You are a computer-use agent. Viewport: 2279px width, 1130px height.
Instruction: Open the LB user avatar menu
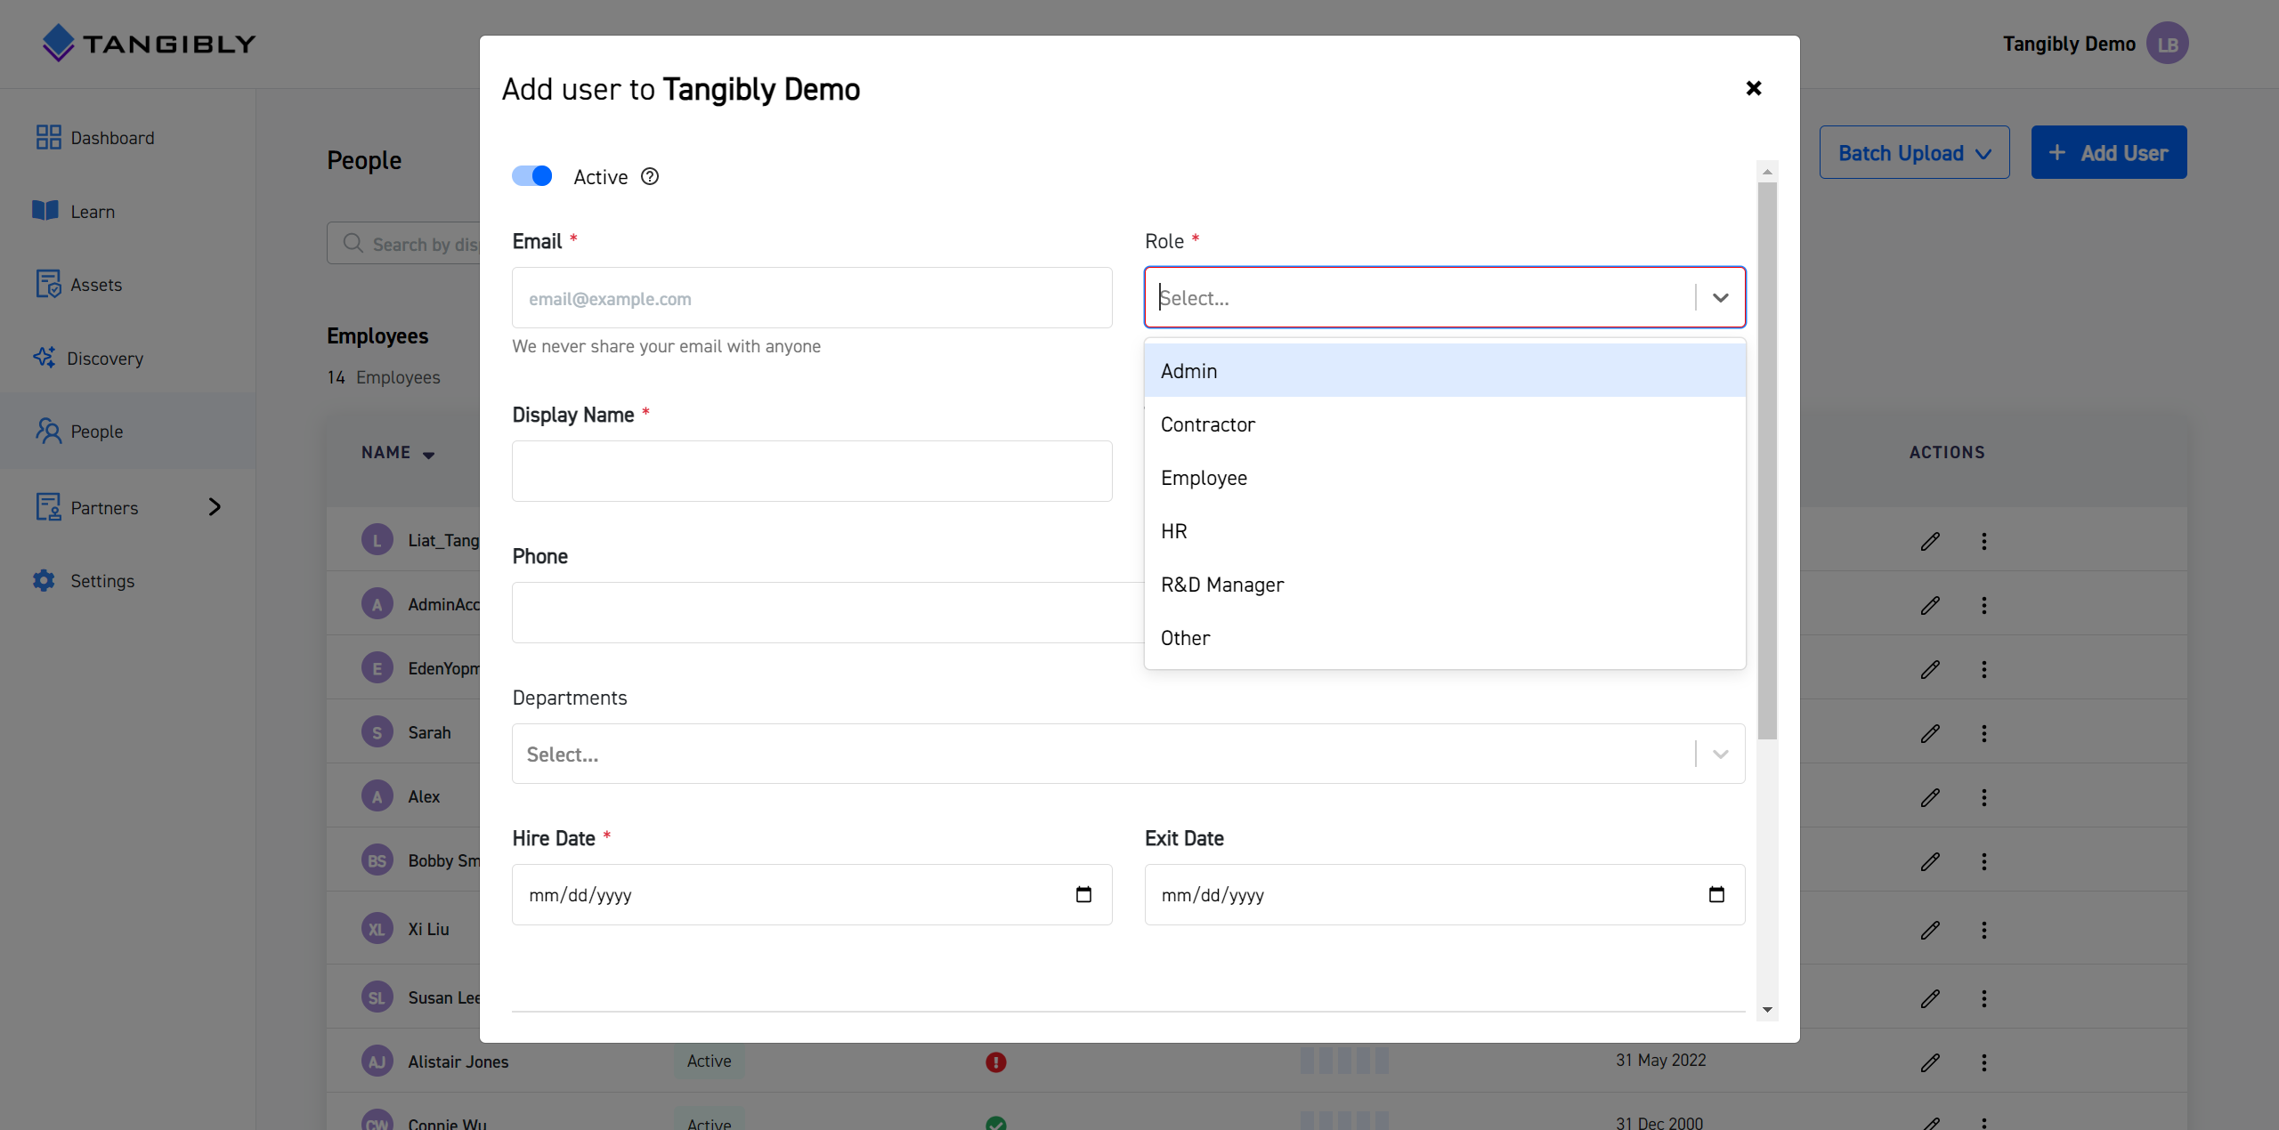(2167, 44)
